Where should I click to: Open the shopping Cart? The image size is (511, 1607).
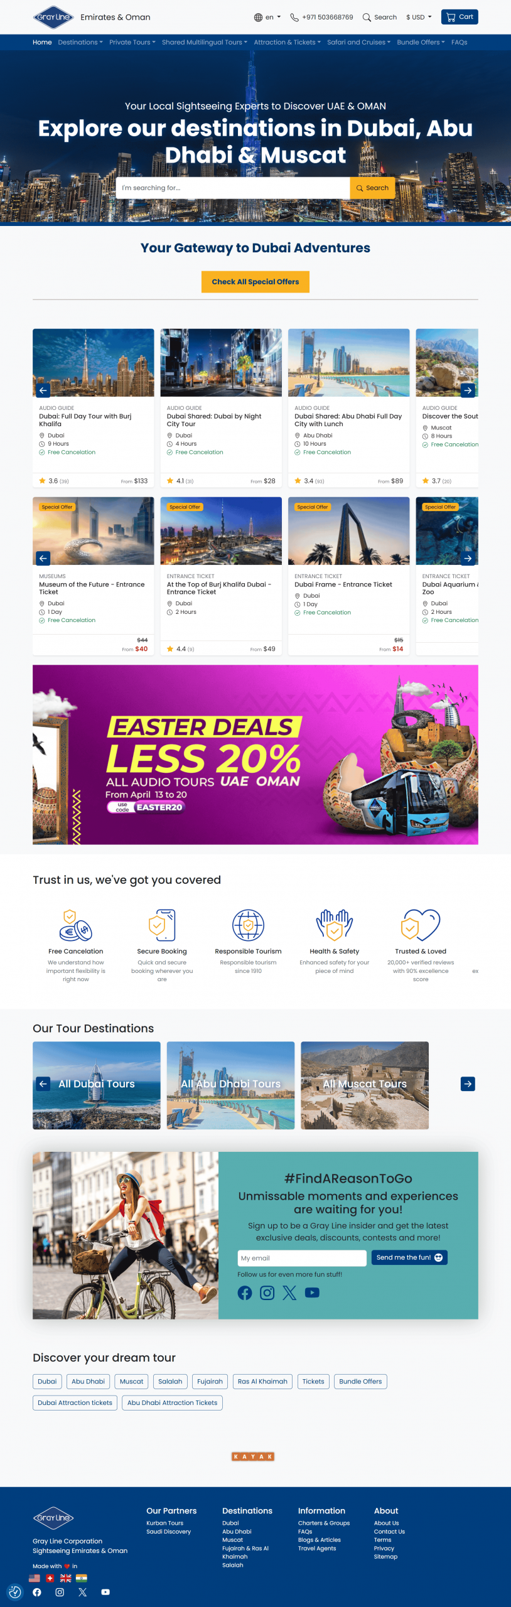pyautogui.click(x=460, y=17)
